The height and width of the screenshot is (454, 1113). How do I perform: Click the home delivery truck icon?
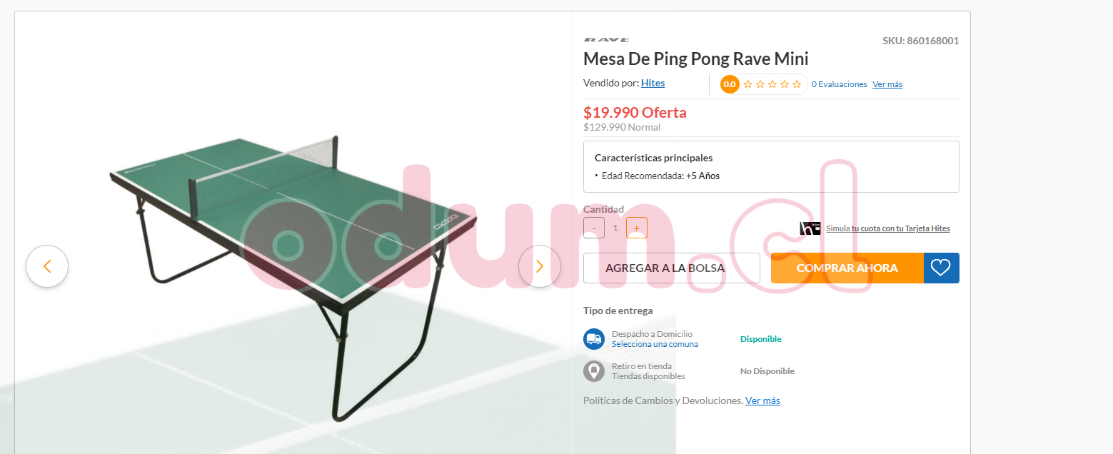[594, 339]
